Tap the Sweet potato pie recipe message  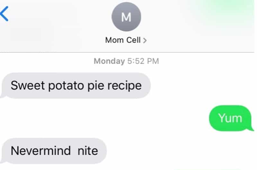click(x=76, y=85)
